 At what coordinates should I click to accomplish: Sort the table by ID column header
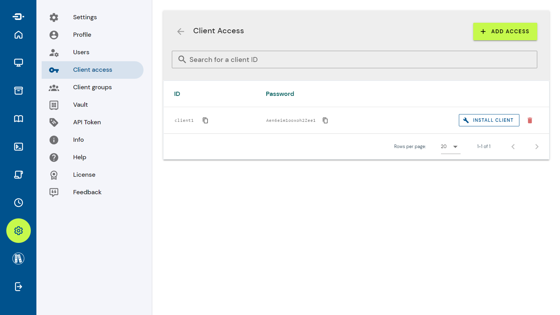click(177, 94)
